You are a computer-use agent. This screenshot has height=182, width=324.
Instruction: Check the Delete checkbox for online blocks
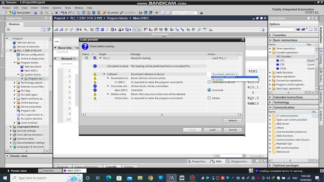209,98
